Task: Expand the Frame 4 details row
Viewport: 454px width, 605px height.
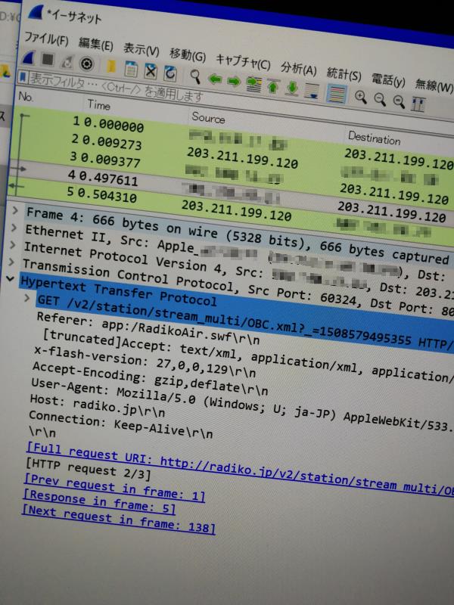Action: [x=15, y=210]
